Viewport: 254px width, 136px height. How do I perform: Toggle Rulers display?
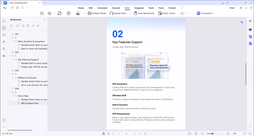163,13
